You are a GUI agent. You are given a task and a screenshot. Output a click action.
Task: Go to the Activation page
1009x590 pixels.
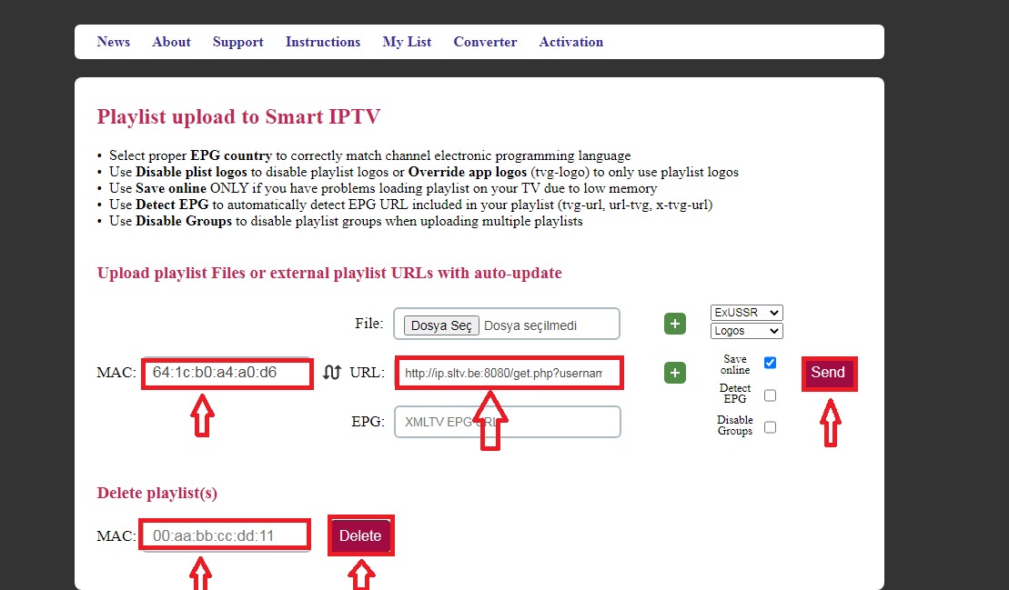coord(570,42)
